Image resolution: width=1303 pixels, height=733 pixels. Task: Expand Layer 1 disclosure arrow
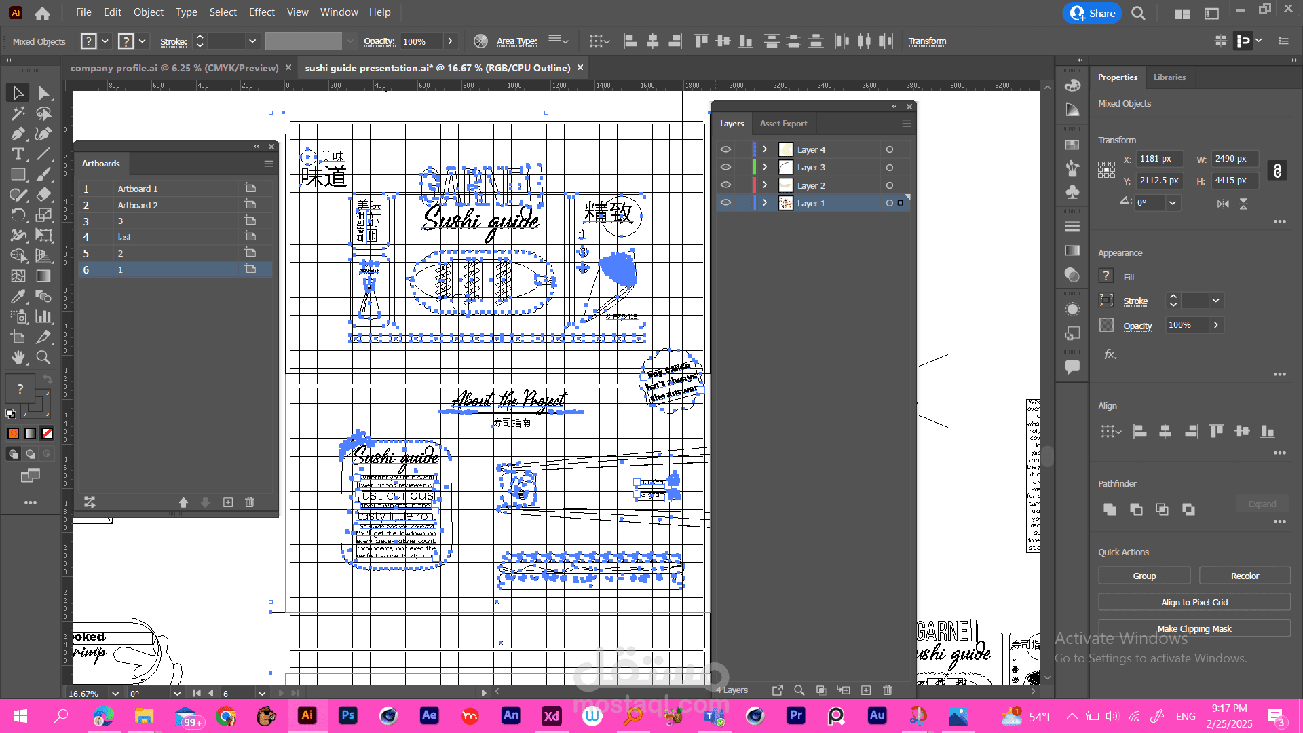[x=765, y=202]
